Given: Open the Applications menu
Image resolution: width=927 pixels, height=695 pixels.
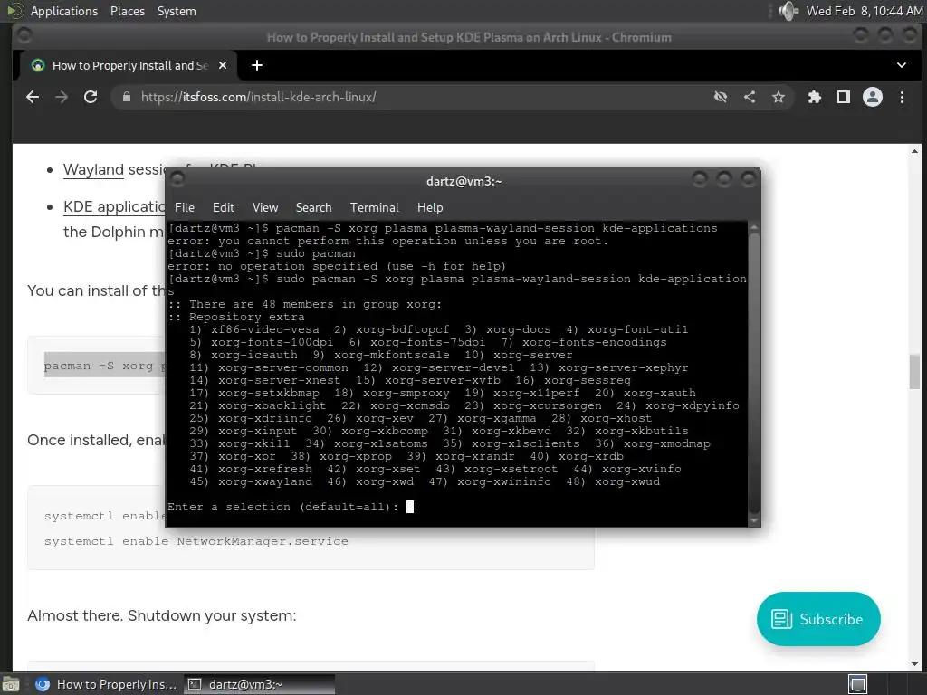Looking at the screenshot, I should 64,11.
